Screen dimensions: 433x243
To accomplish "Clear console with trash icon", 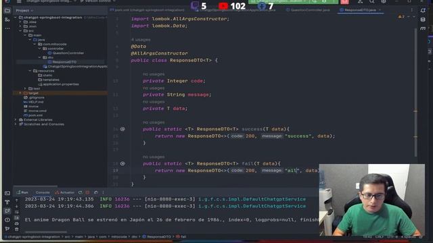I will pos(17,230).
